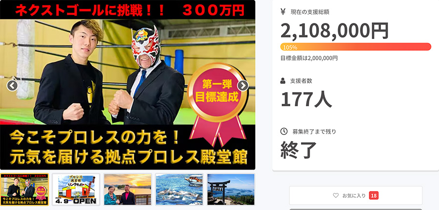This screenshot has width=439, height=210.
Task: Show the 4.9 OPEN building thumbnail
Action: (x=76, y=190)
